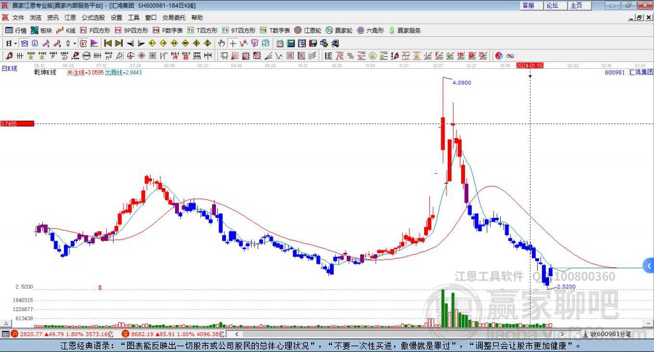Switch to K线 chart view
The width and height of the screenshot is (654, 352).
66,31
